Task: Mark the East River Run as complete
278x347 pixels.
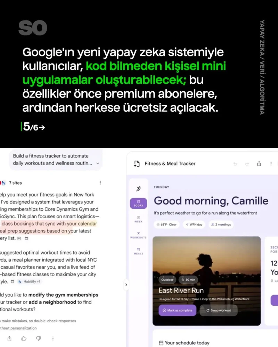Action: pyautogui.click(x=177, y=310)
